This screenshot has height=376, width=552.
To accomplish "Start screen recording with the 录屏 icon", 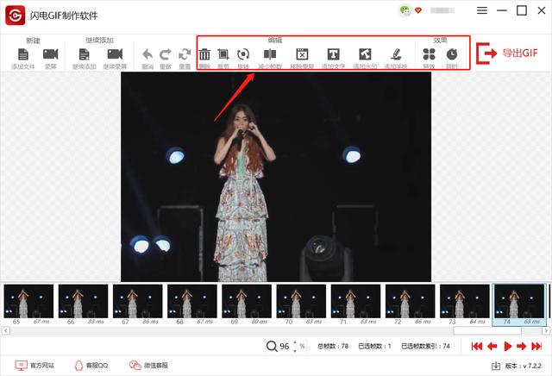I will [x=53, y=54].
